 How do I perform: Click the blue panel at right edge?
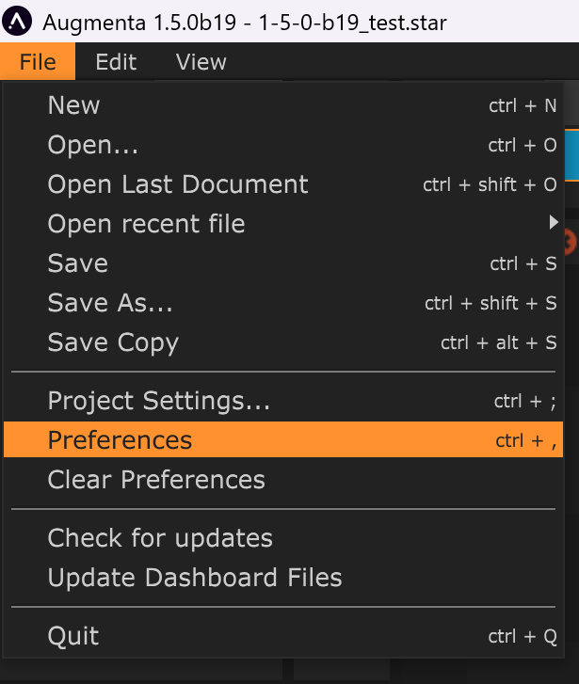point(571,155)
